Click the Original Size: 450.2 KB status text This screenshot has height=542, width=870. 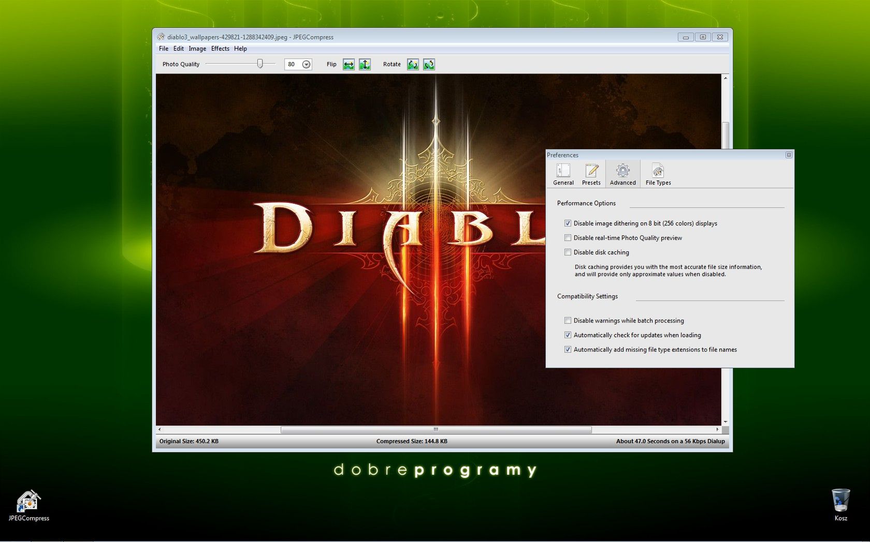coord(189,441)
